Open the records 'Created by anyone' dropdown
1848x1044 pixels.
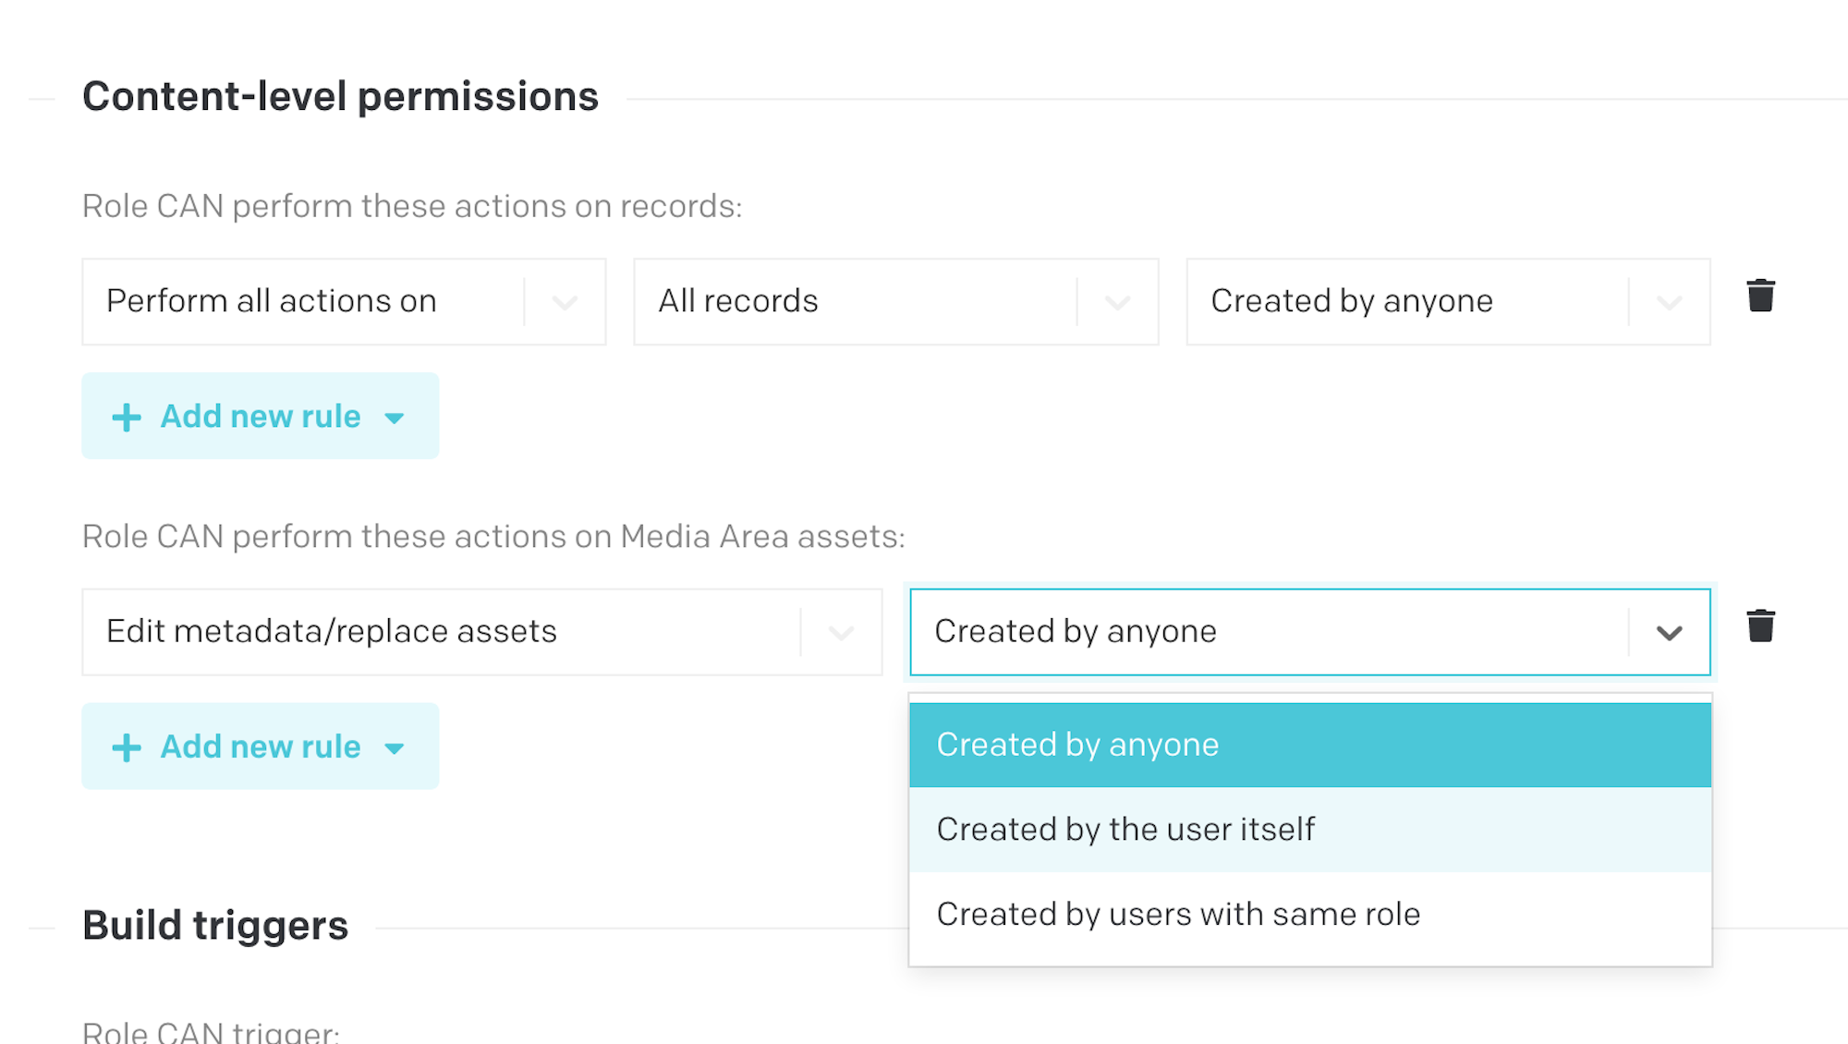1448,301
